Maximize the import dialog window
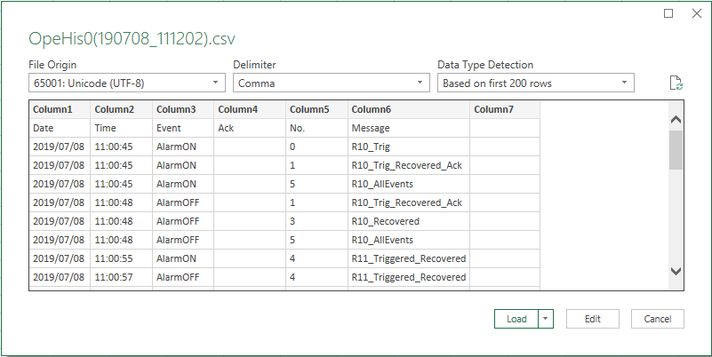 669,13
